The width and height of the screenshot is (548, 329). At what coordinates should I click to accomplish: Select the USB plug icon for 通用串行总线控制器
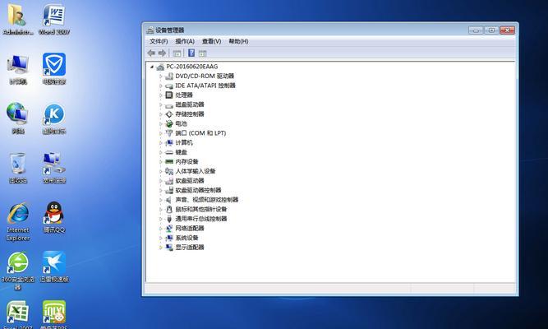(169, 219)
